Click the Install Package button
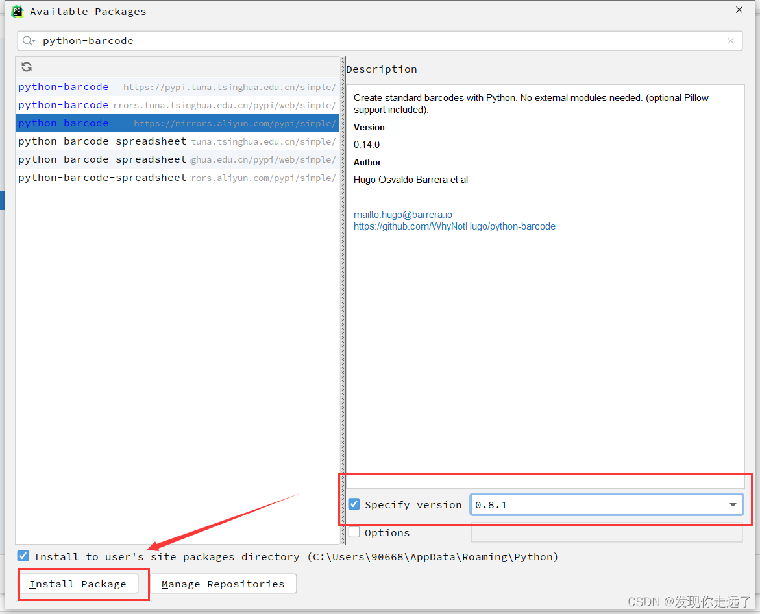 click(x=78, y=584)
